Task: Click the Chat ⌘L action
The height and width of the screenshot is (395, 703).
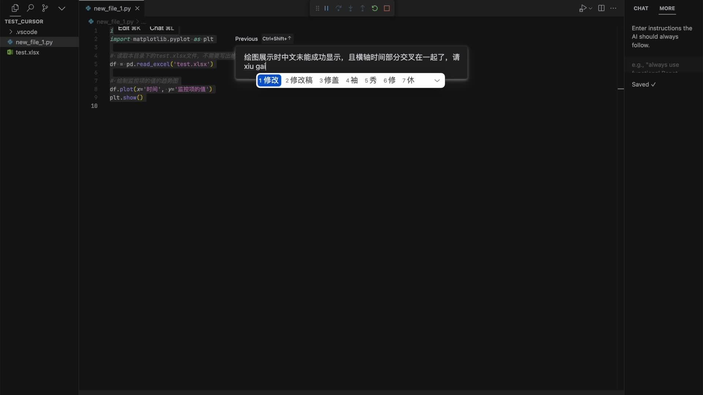Action: click(161, 28)
